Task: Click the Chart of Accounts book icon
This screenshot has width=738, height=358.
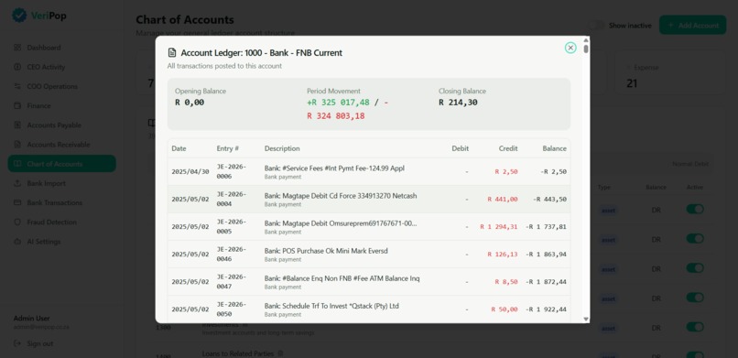Action: click(x=17, y=164)
